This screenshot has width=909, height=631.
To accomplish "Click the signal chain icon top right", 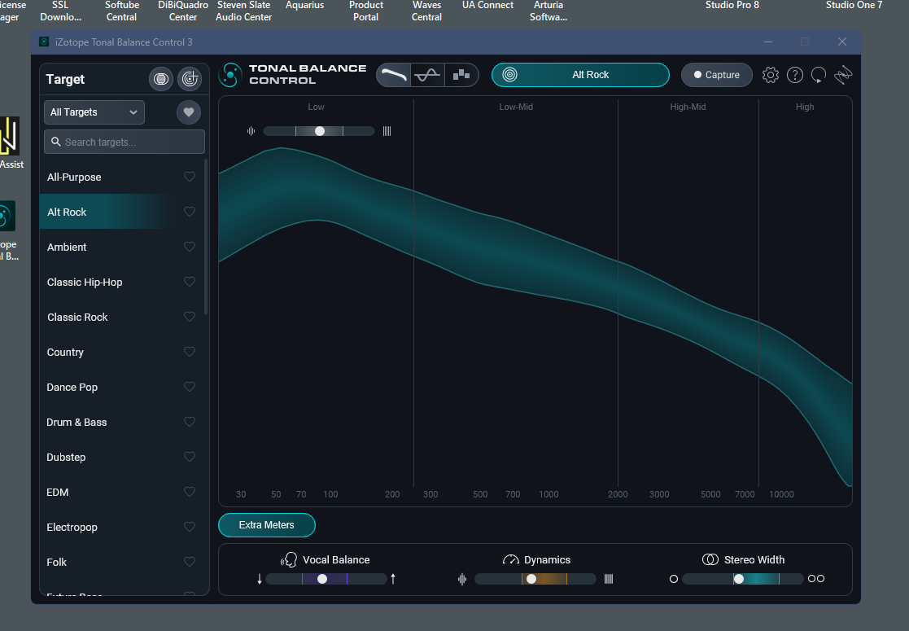I will coord(843,74).
